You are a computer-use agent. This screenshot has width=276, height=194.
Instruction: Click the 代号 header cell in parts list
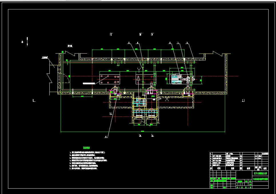[219, 168]
